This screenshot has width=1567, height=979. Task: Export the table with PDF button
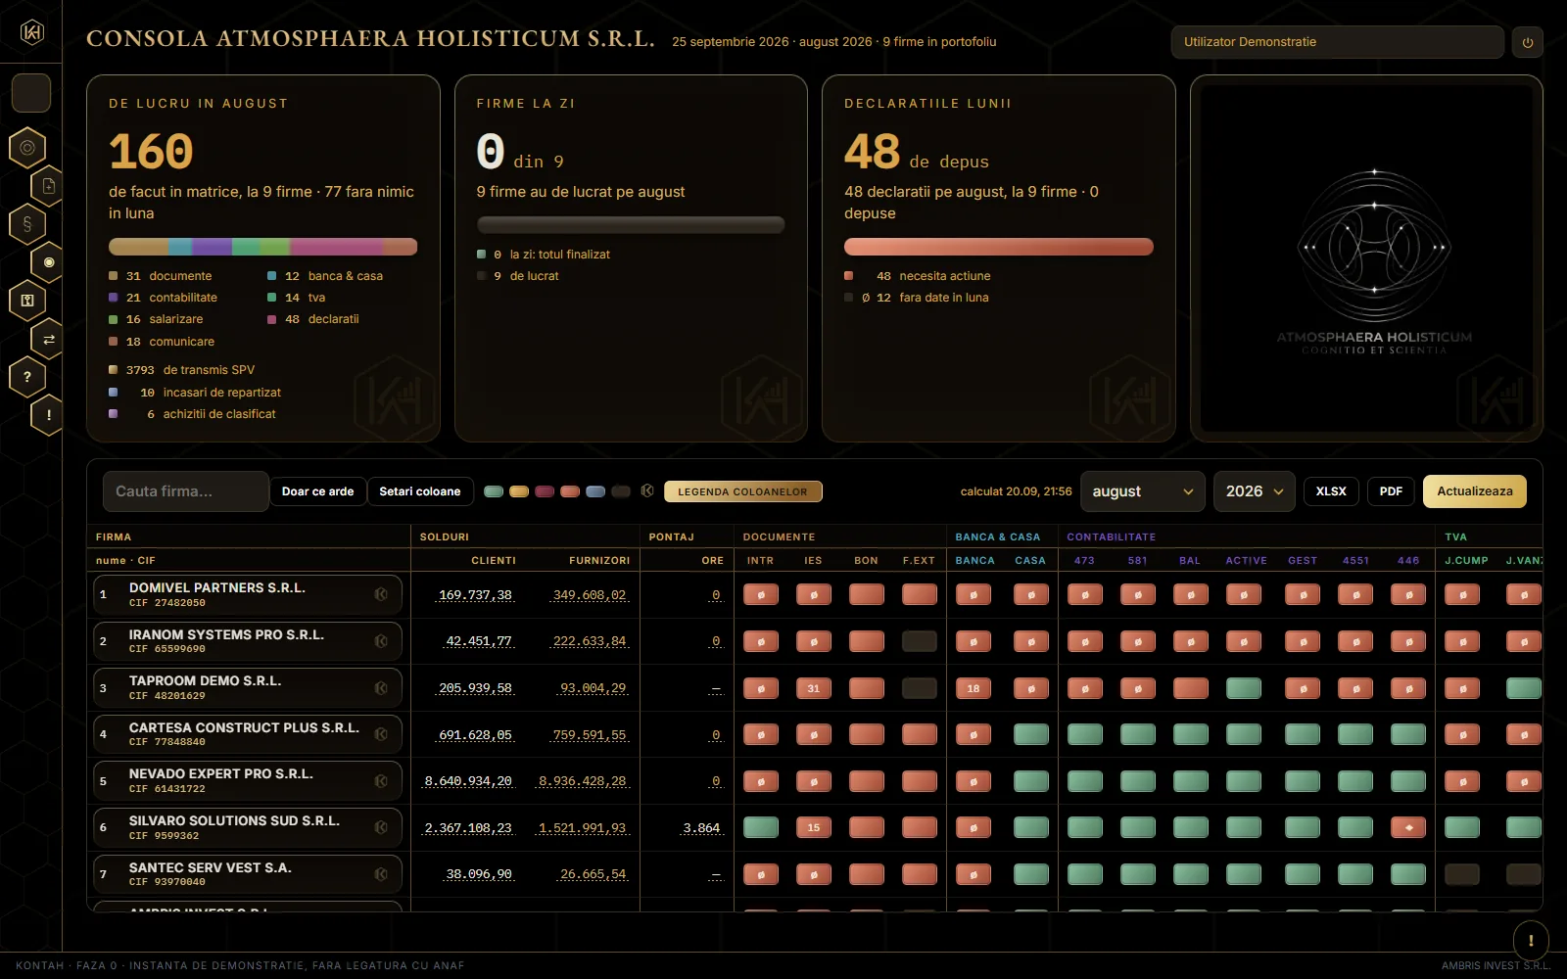1391,491
